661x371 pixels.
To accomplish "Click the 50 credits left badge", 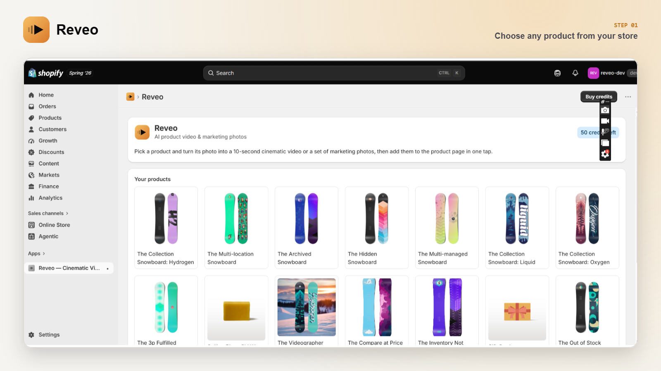I will pyautogui.click(x=598, y=132).
